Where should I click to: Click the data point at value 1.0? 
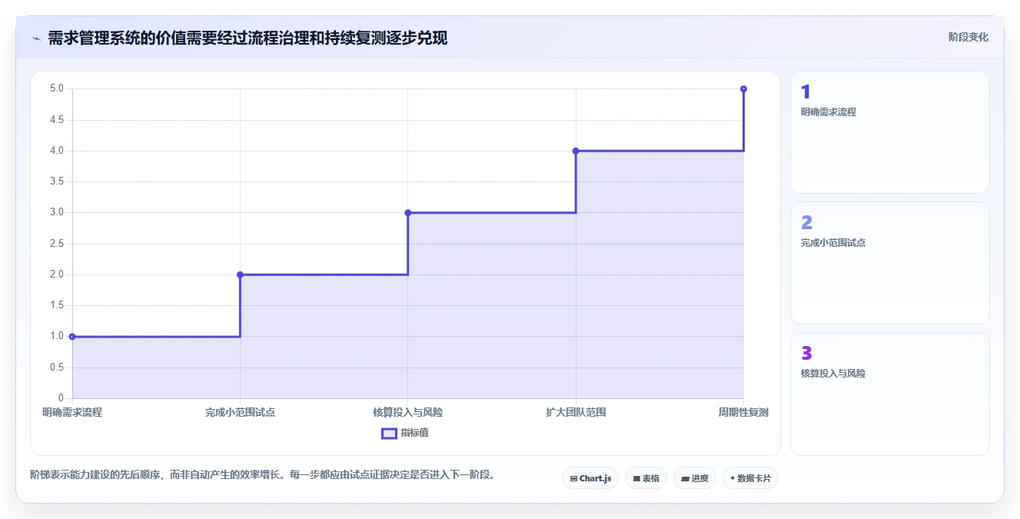72,336
